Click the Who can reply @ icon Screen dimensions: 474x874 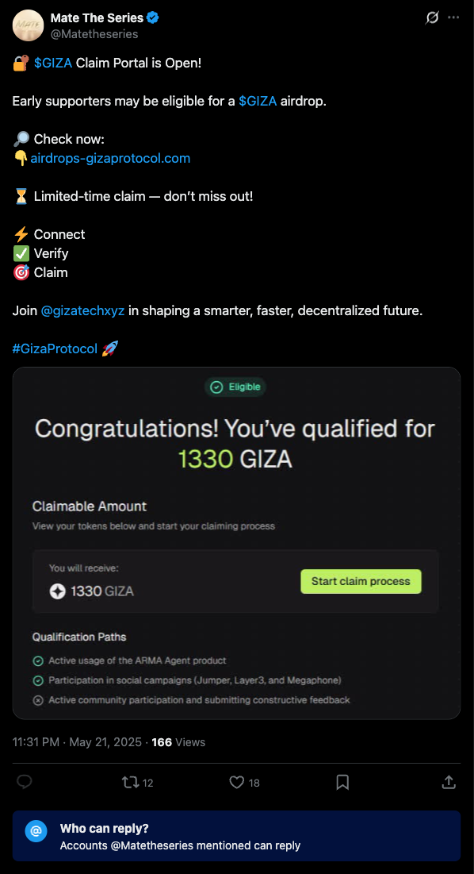coord(36,831)
